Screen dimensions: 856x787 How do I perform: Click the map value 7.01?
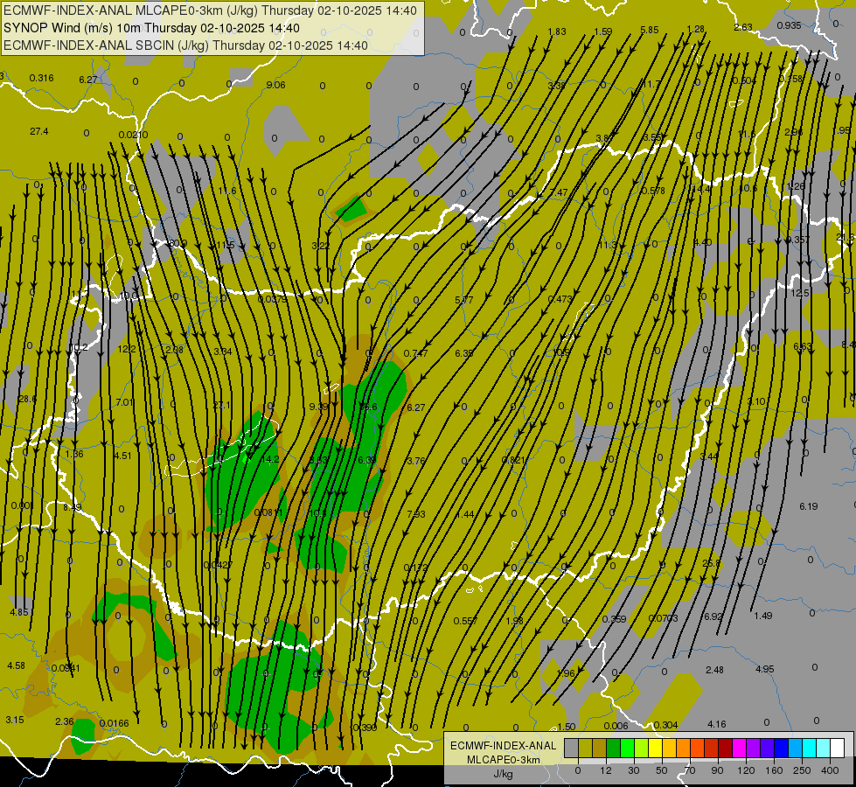pyautogui.click(x=124, y=402)
